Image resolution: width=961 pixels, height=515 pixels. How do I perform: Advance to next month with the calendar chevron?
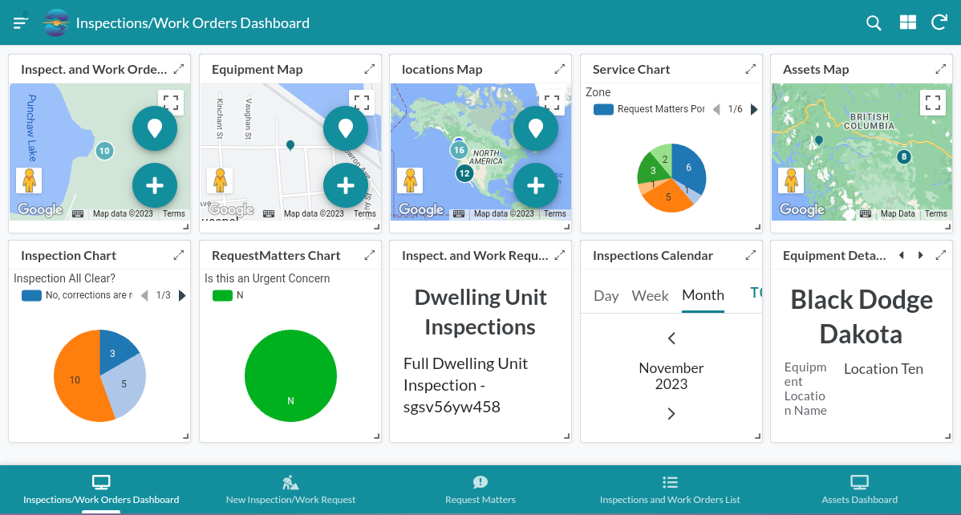(671, 414)
